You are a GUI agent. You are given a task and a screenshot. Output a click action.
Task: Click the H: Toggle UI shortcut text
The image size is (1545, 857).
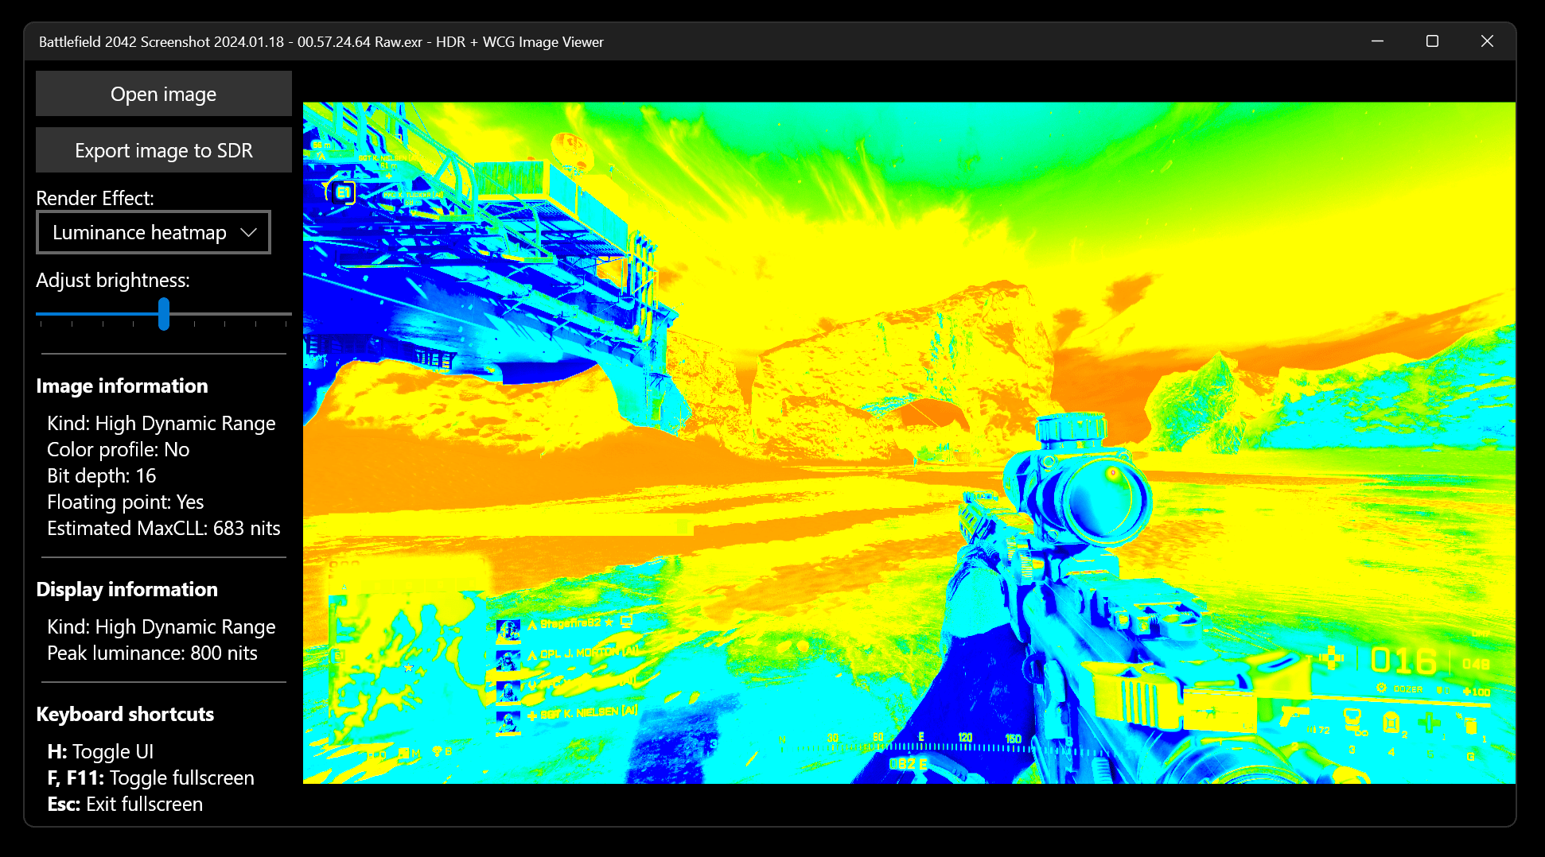100,751
